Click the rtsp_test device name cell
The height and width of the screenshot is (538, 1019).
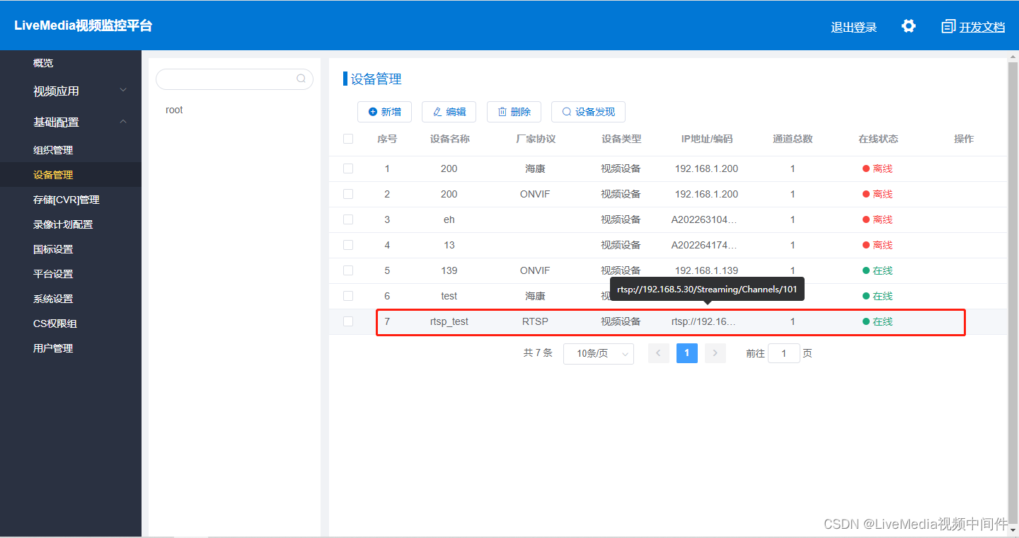point(449,321)
